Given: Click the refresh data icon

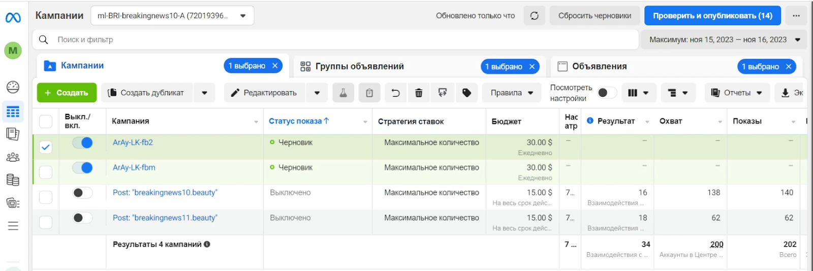Looking at the screenshot, I should point(535,16).
